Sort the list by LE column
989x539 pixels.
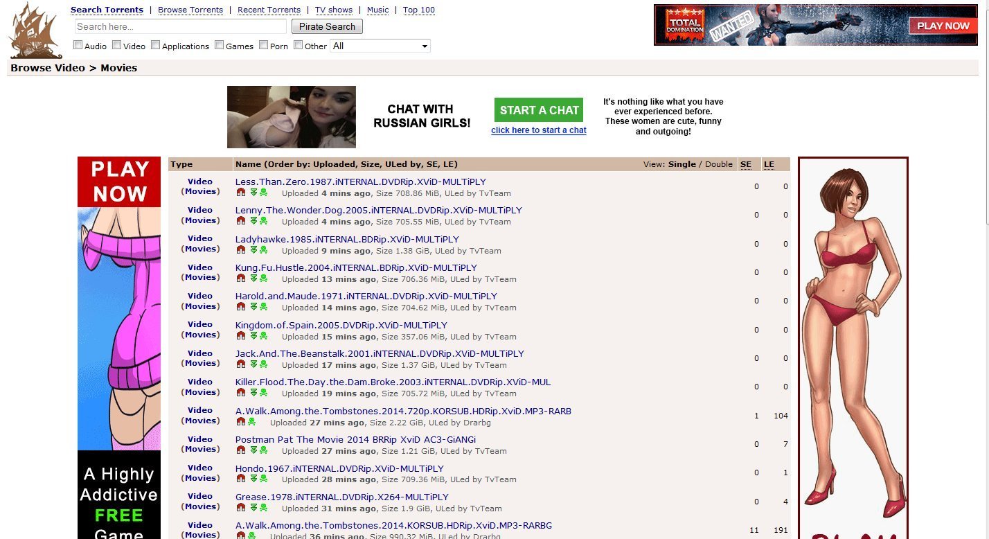(769, 164)
